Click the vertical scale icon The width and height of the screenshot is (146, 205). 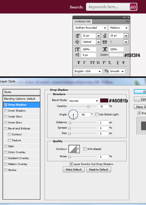pos(77,49)
